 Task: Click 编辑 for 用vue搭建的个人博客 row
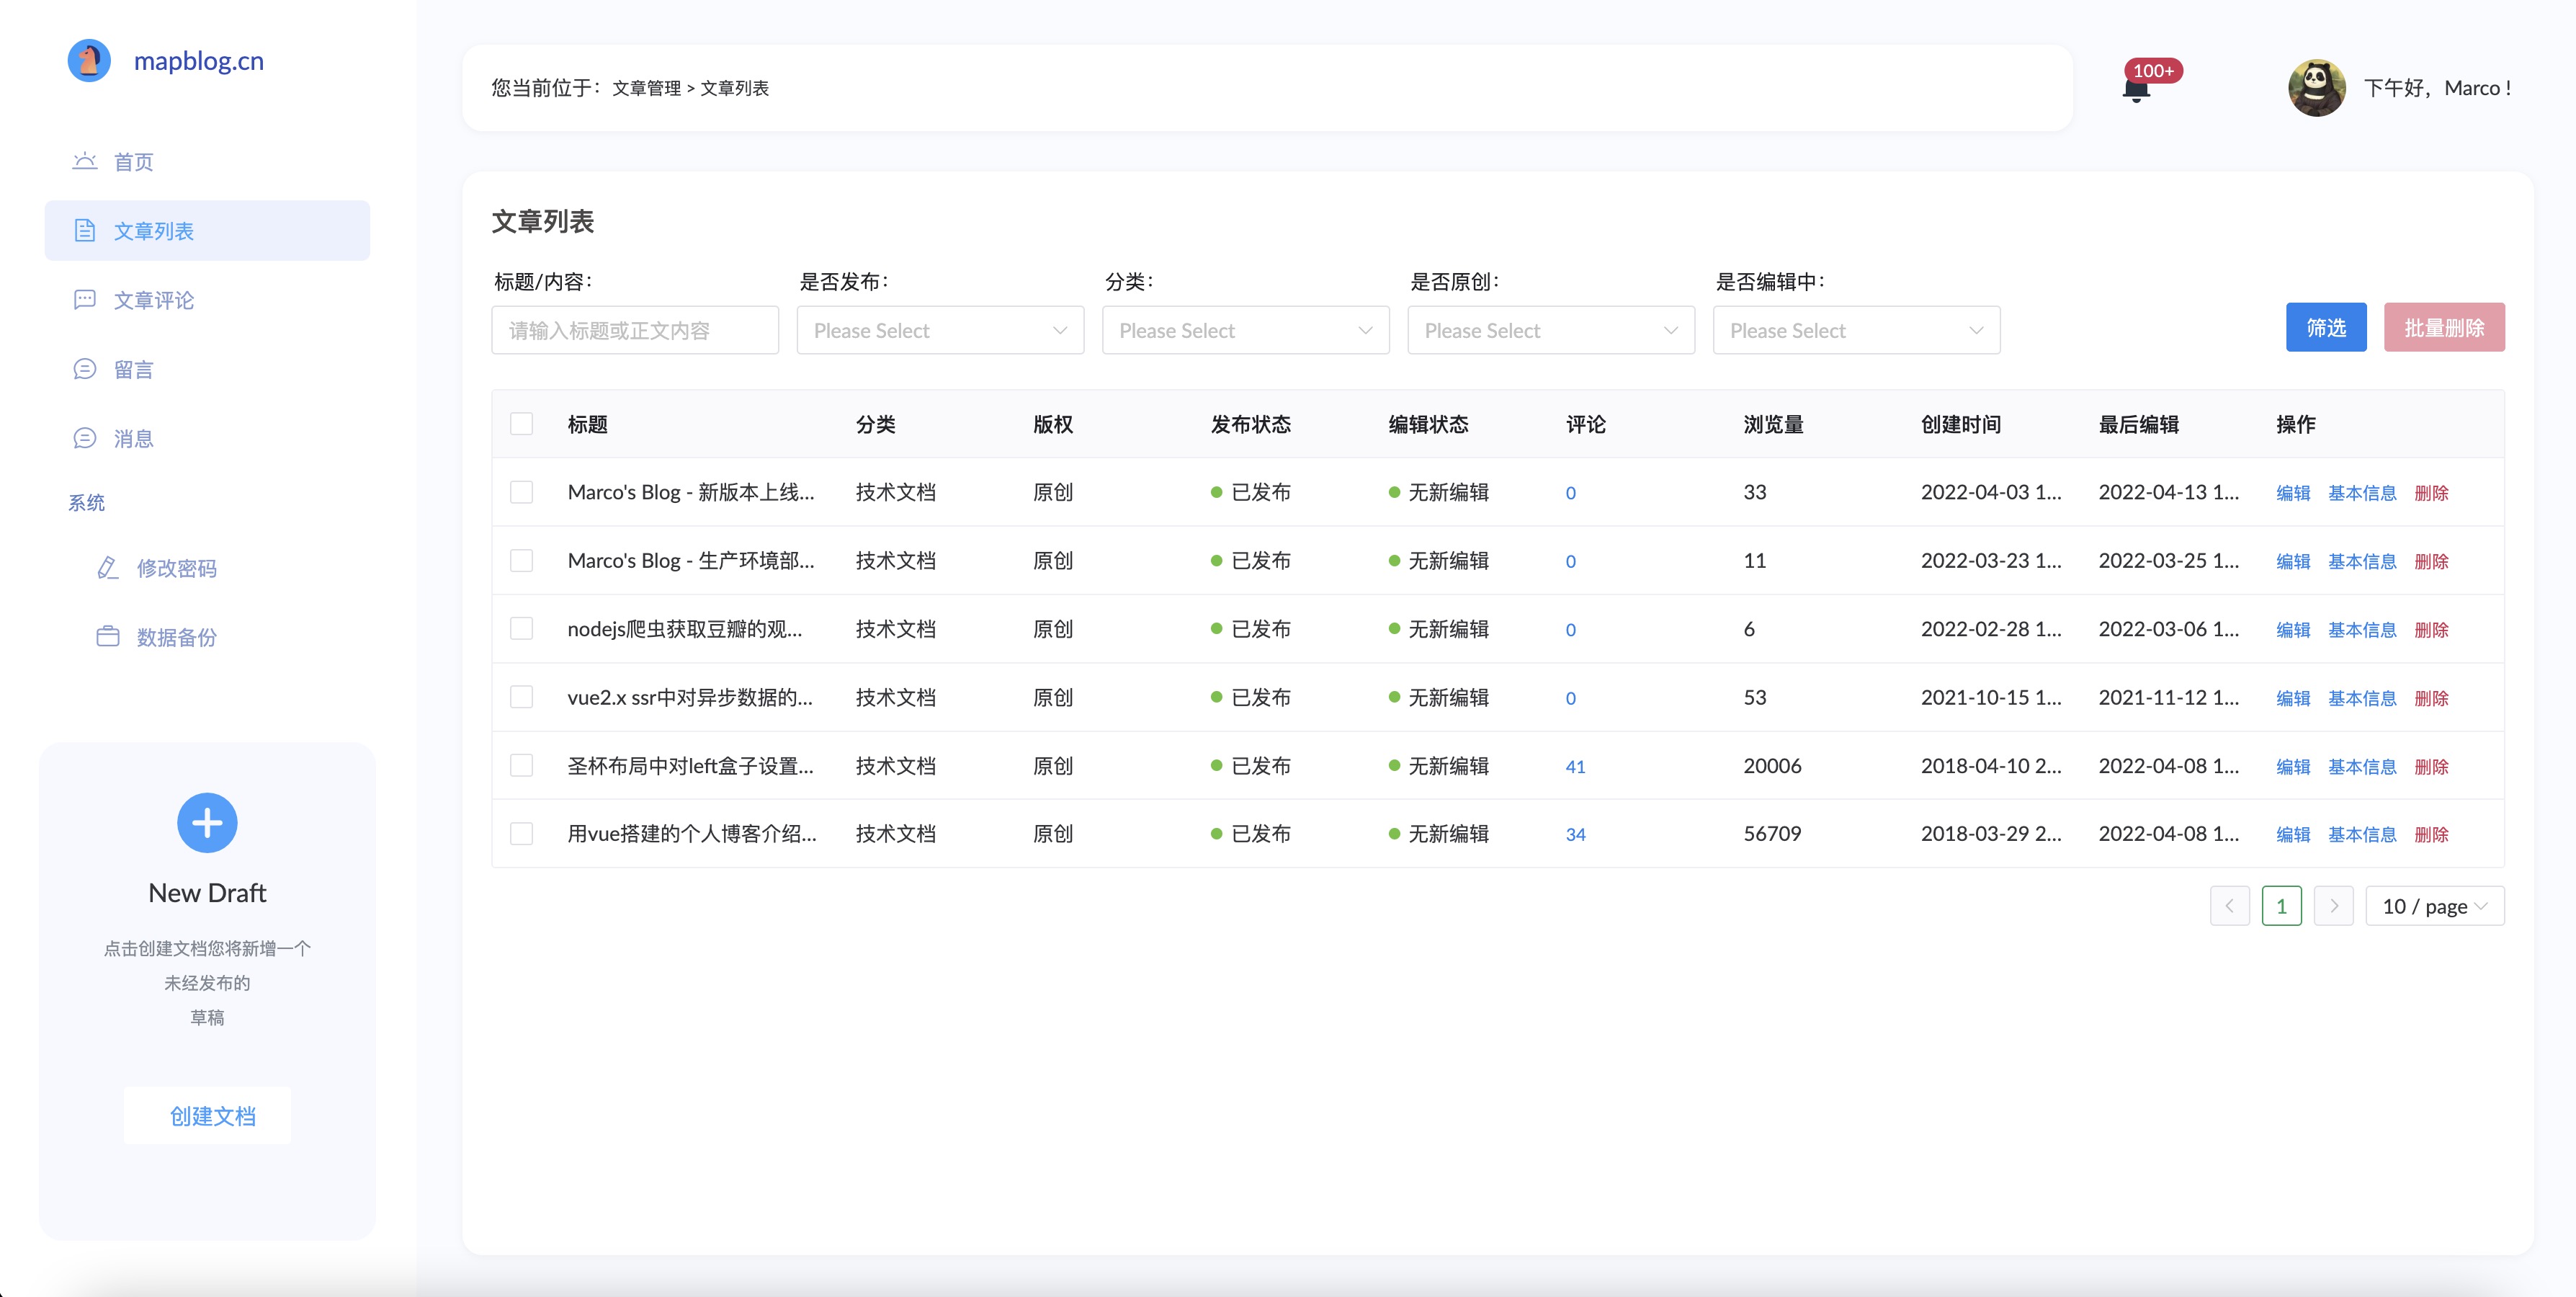[2293, 834]
